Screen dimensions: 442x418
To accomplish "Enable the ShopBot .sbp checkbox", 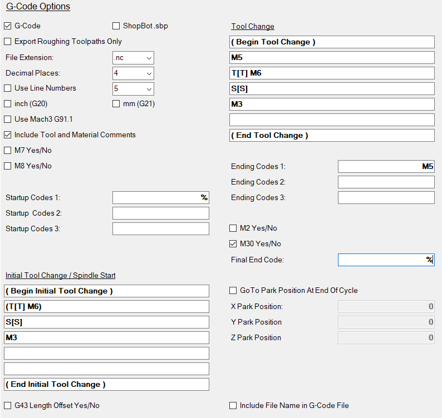I will [x=116, y=26].
